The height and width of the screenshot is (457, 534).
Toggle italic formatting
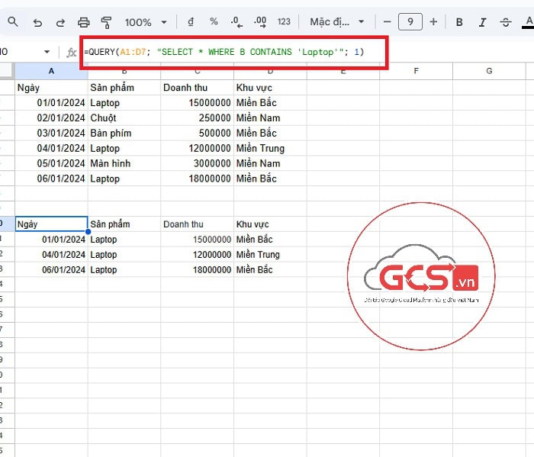point(482,22)
